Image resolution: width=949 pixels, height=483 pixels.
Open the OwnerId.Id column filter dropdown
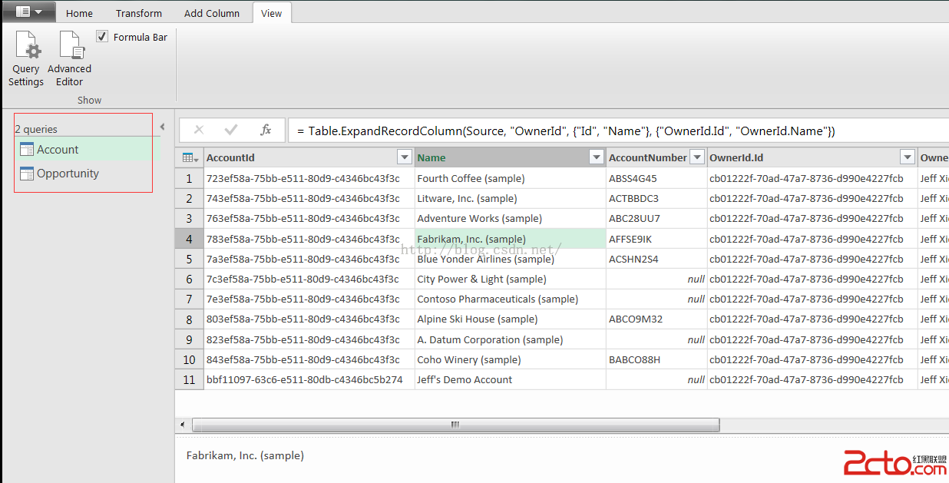pyautogui.click(x=908, y=157)
